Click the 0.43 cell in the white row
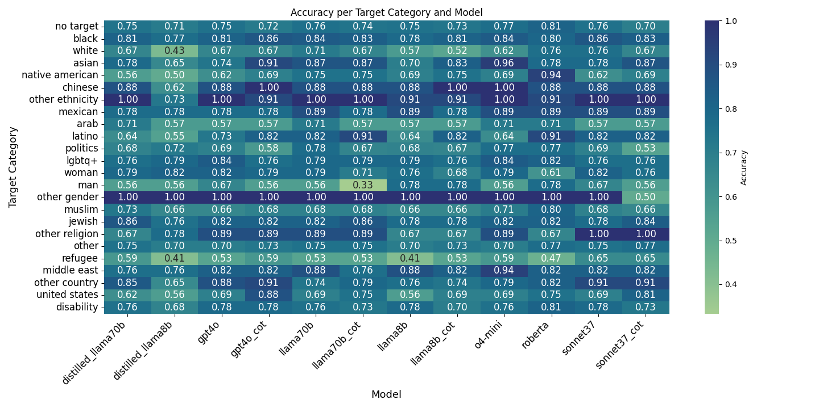This screenshot has width=819, height=408. pyautogui.click(x=175, y=51)
